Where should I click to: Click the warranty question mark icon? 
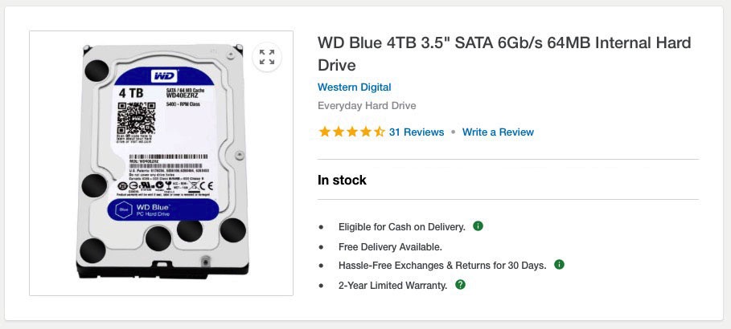point(460,284)
